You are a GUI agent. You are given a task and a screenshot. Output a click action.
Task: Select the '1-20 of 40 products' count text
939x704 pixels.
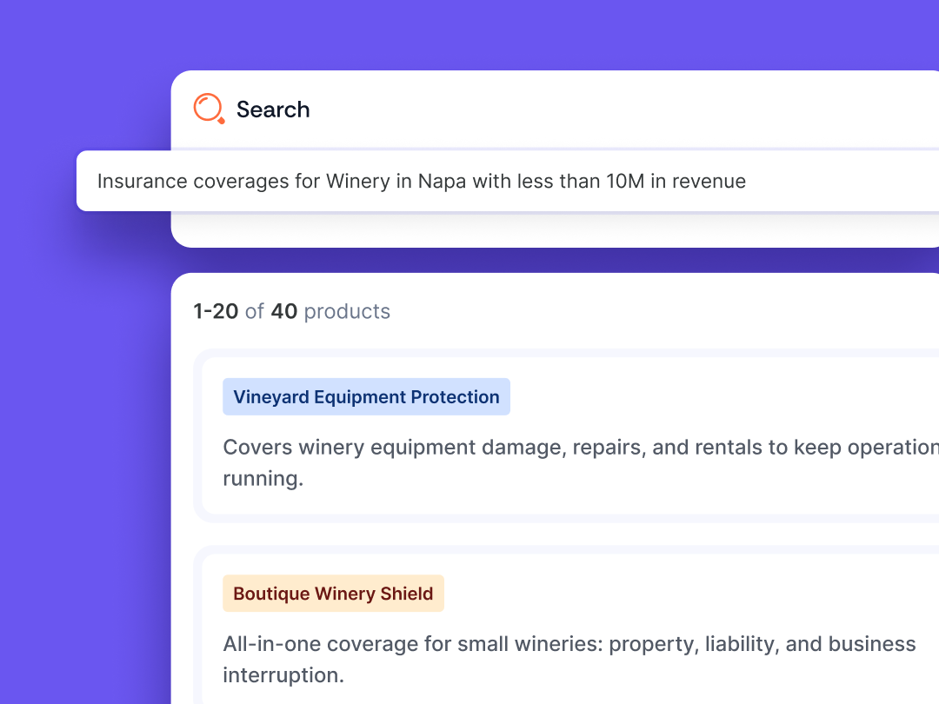click(x=291, y=311)
